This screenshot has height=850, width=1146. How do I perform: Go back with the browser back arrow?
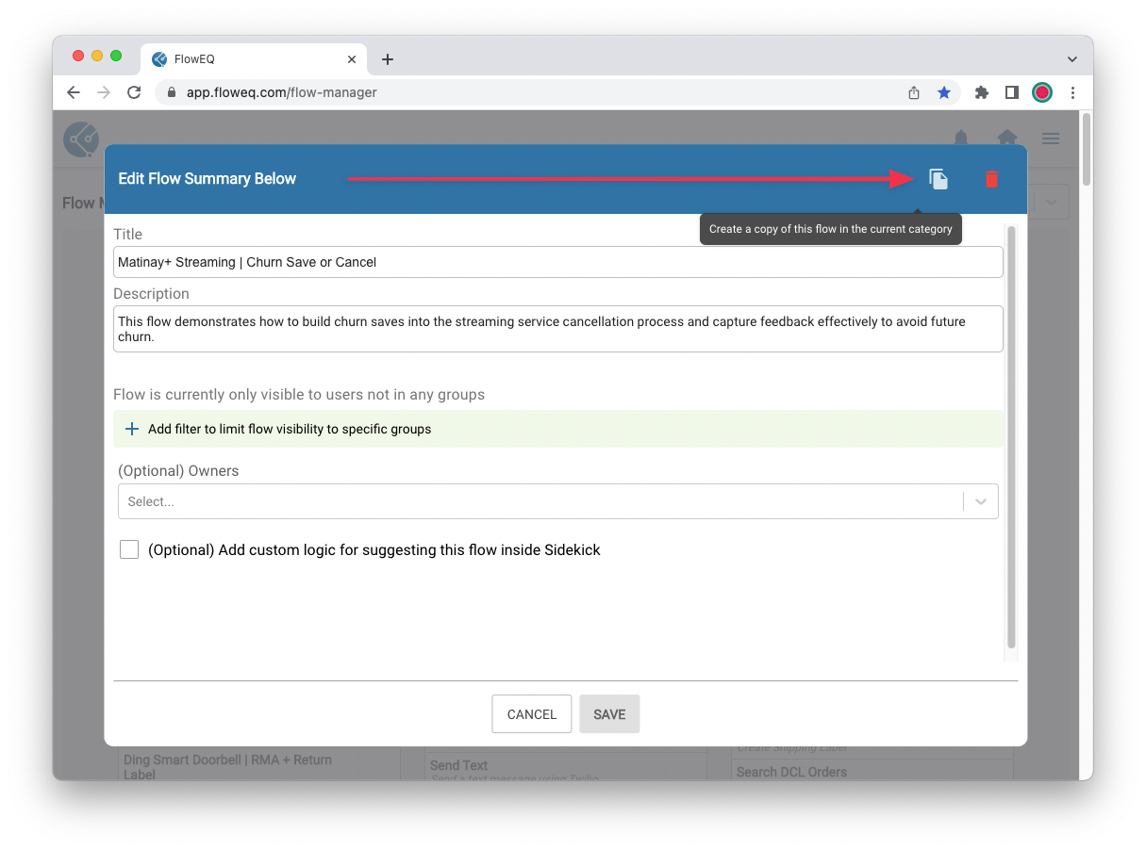click(74, 92)
